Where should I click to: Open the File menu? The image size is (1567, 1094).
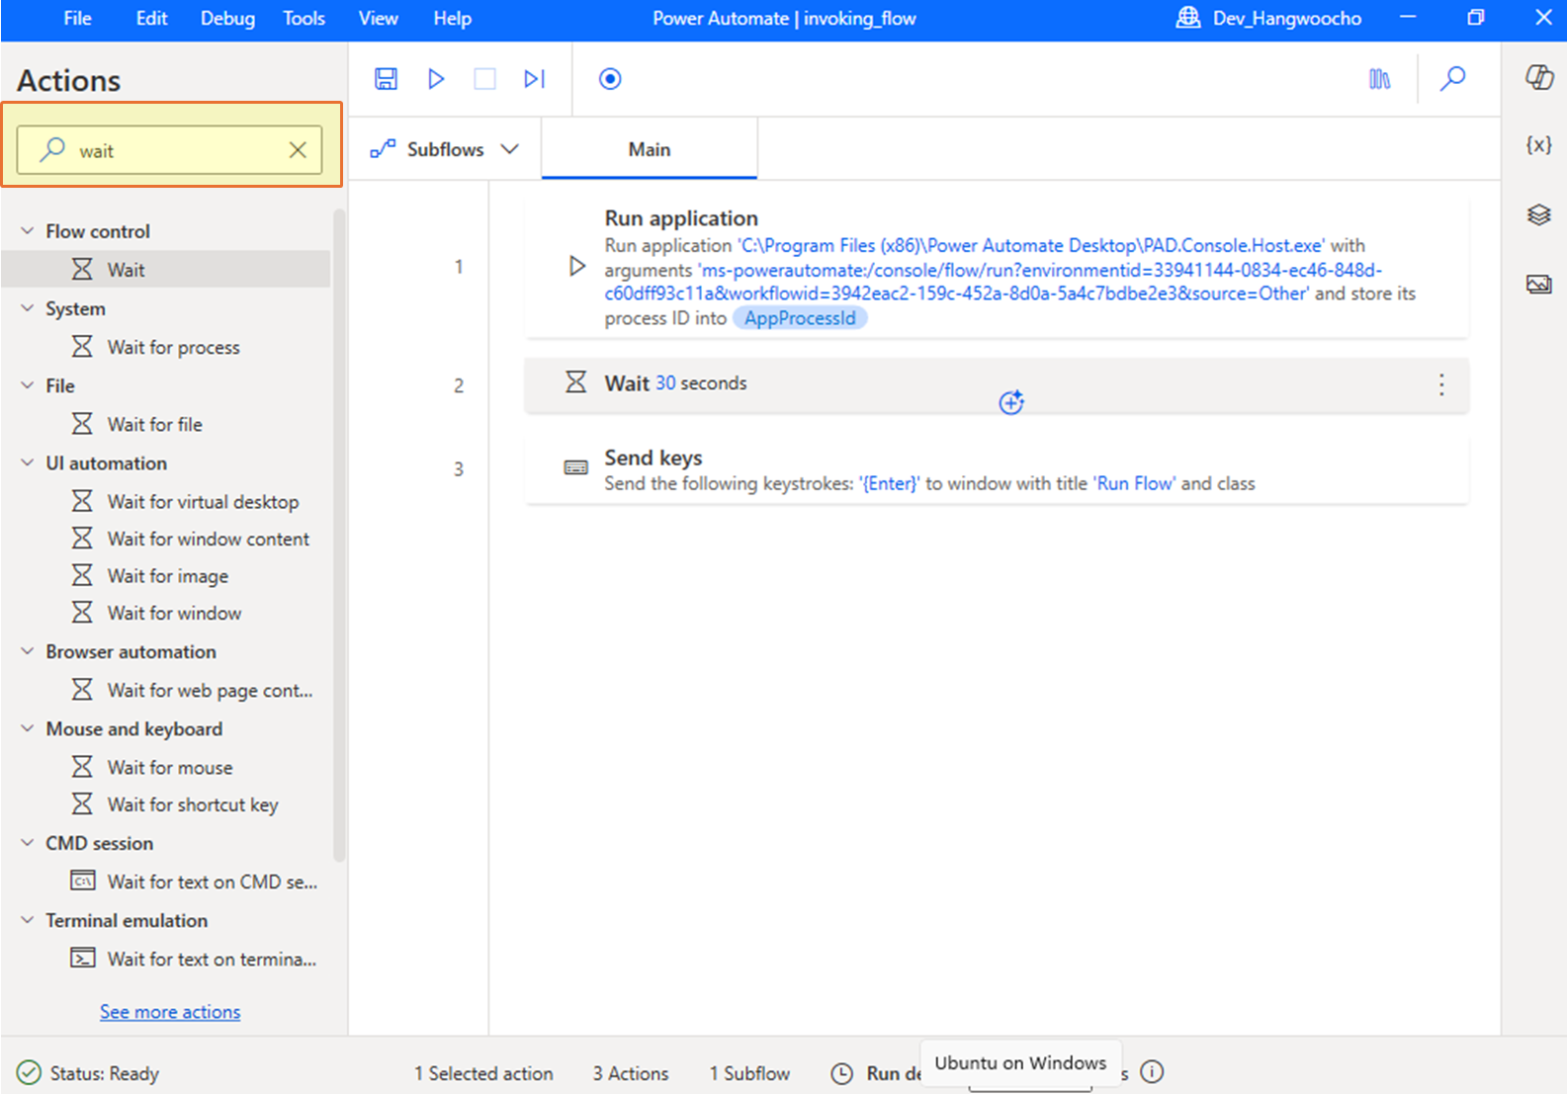(77, 19)
